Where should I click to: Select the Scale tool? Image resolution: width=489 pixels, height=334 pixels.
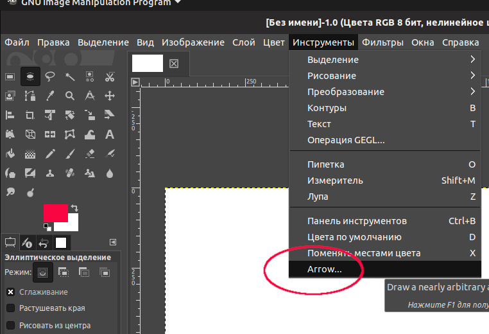pyautogui.click(x=90, y=115)
